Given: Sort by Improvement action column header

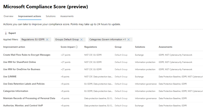Looking at the screenshot, I should (14, 47).
